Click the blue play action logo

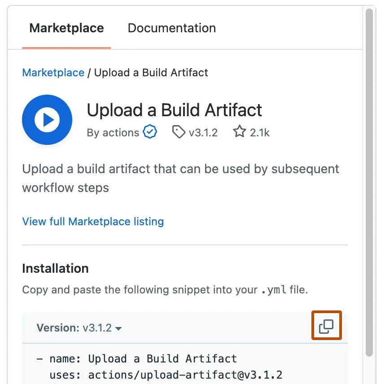click(47, 120)
